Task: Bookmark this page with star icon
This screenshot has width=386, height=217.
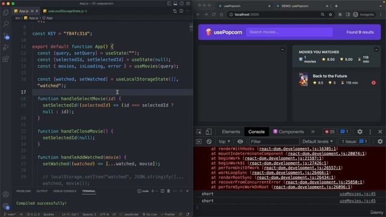Action: coord(331,14)
